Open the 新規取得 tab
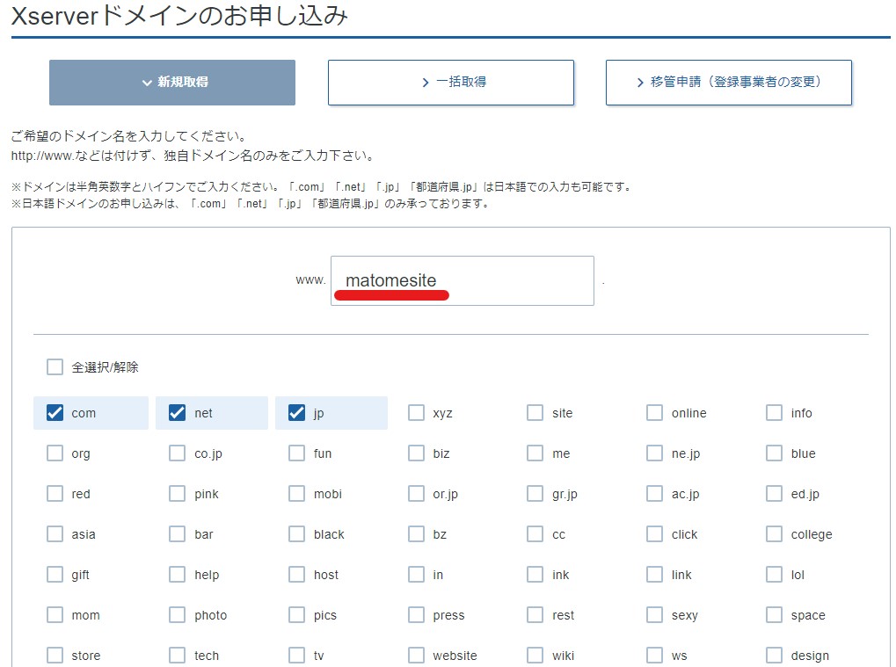The width and height of the screenshot is (896, 667). (x=172, y=83)
